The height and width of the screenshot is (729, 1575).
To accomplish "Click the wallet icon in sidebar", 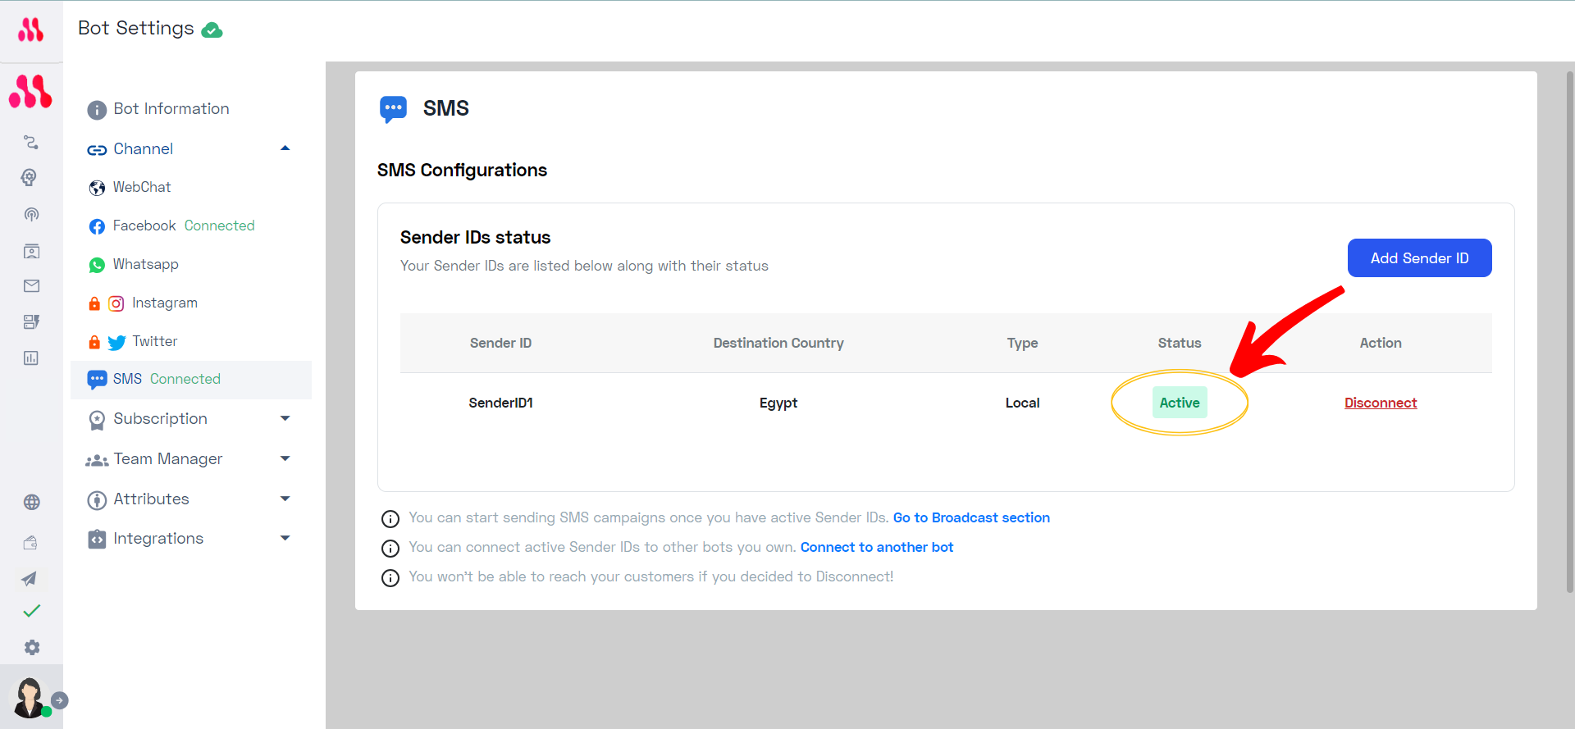I will point(30,542).
